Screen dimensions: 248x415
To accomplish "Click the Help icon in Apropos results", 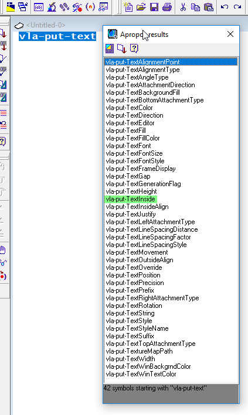I will [x=134, y=48].
